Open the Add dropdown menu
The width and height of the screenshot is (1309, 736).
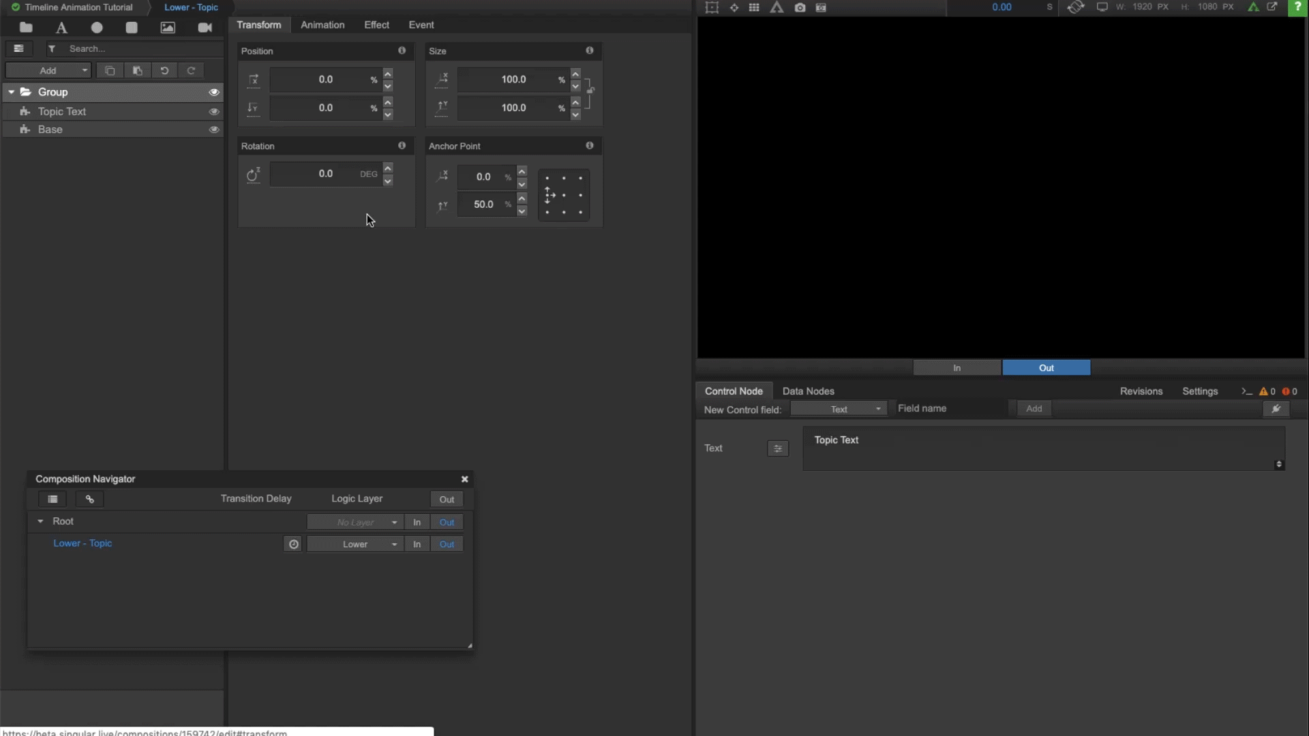tap(48, 70)
